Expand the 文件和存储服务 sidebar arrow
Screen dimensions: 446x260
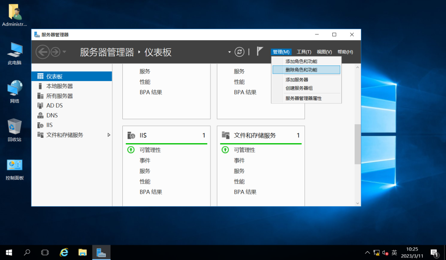pos(108,135)
